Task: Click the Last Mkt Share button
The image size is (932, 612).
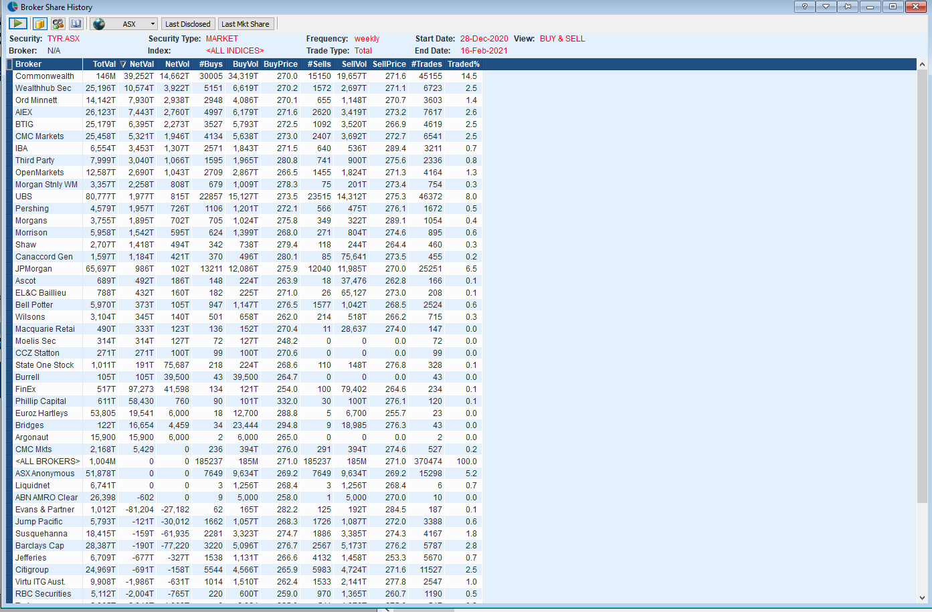Action: [x=246, y=24]
